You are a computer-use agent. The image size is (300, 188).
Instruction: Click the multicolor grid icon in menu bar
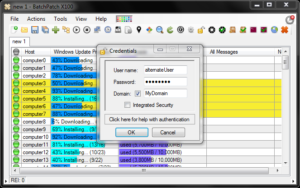[124, 19]
